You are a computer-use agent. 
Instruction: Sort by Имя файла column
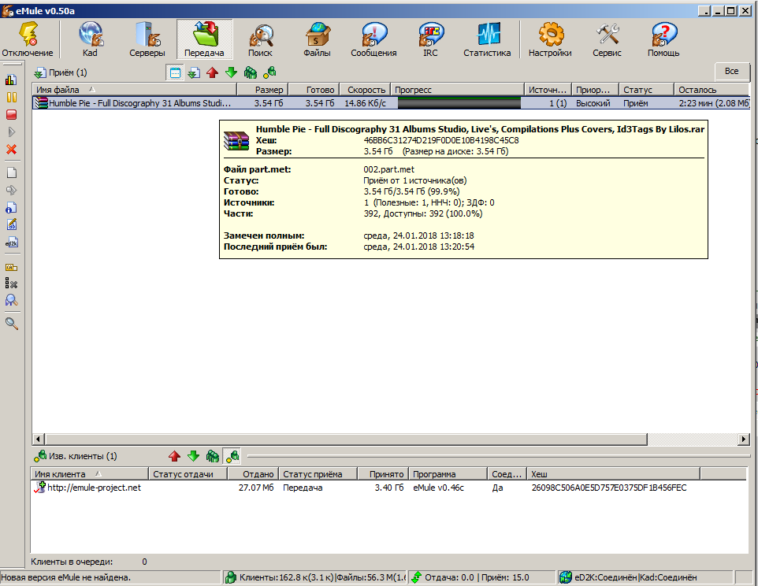[x=135, y=89]
